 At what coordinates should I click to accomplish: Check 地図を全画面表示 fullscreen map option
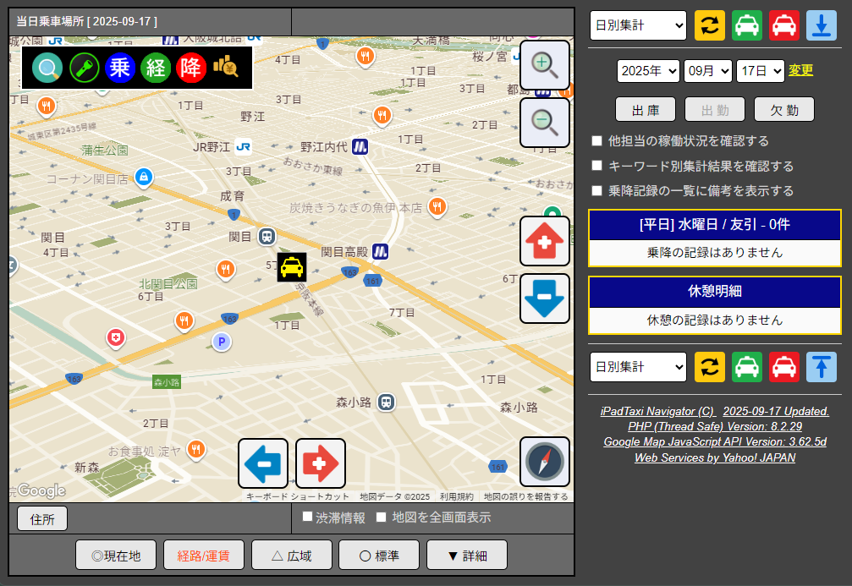coord(382,517)
